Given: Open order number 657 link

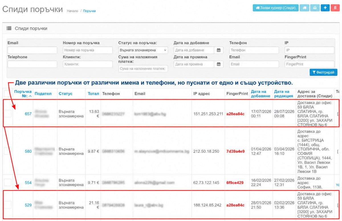Looking at the screenshot, I should coord(28,114).
